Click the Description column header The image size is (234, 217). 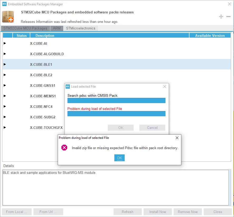[110, 36]
